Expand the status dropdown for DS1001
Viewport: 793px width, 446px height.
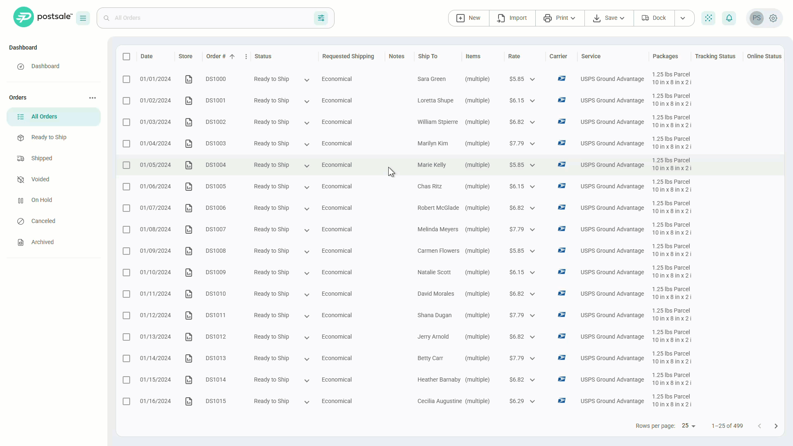tap(307, 102)
